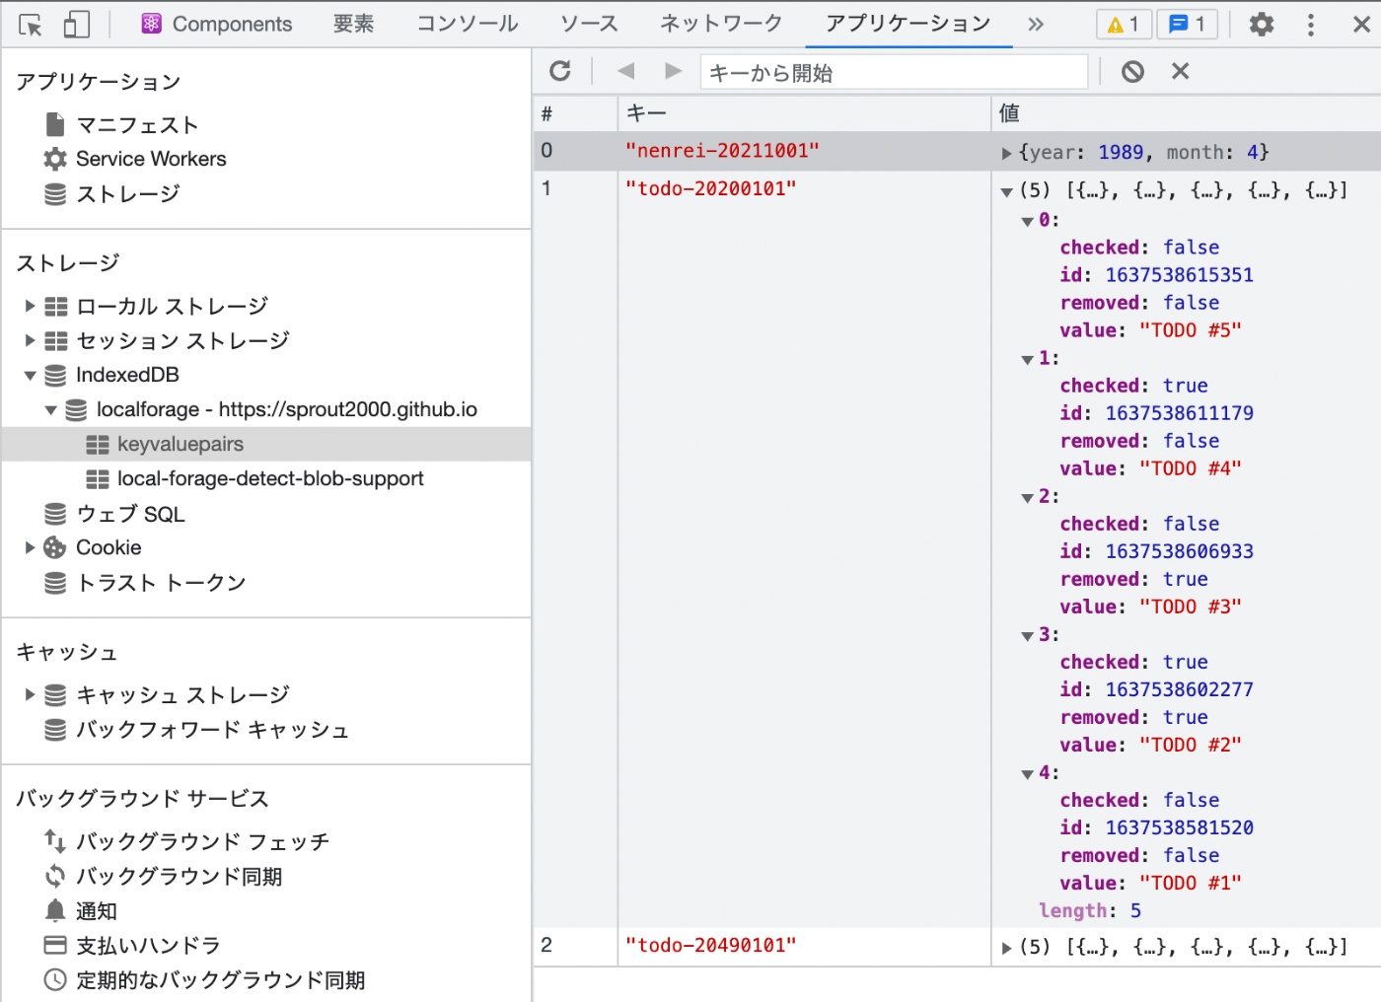This screenshot has height=1002, width=1381.
Task: Expand the todo-20490101 array value
Action: pyautogui.click(x=1006, y=949)
